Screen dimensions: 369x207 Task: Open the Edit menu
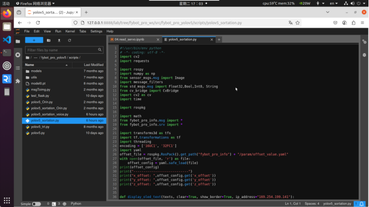pyautogui.click(x=36, y=31)
